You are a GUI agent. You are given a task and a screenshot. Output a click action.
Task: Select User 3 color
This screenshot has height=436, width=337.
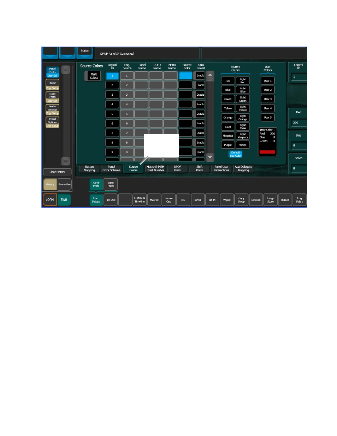click(268, 99)
